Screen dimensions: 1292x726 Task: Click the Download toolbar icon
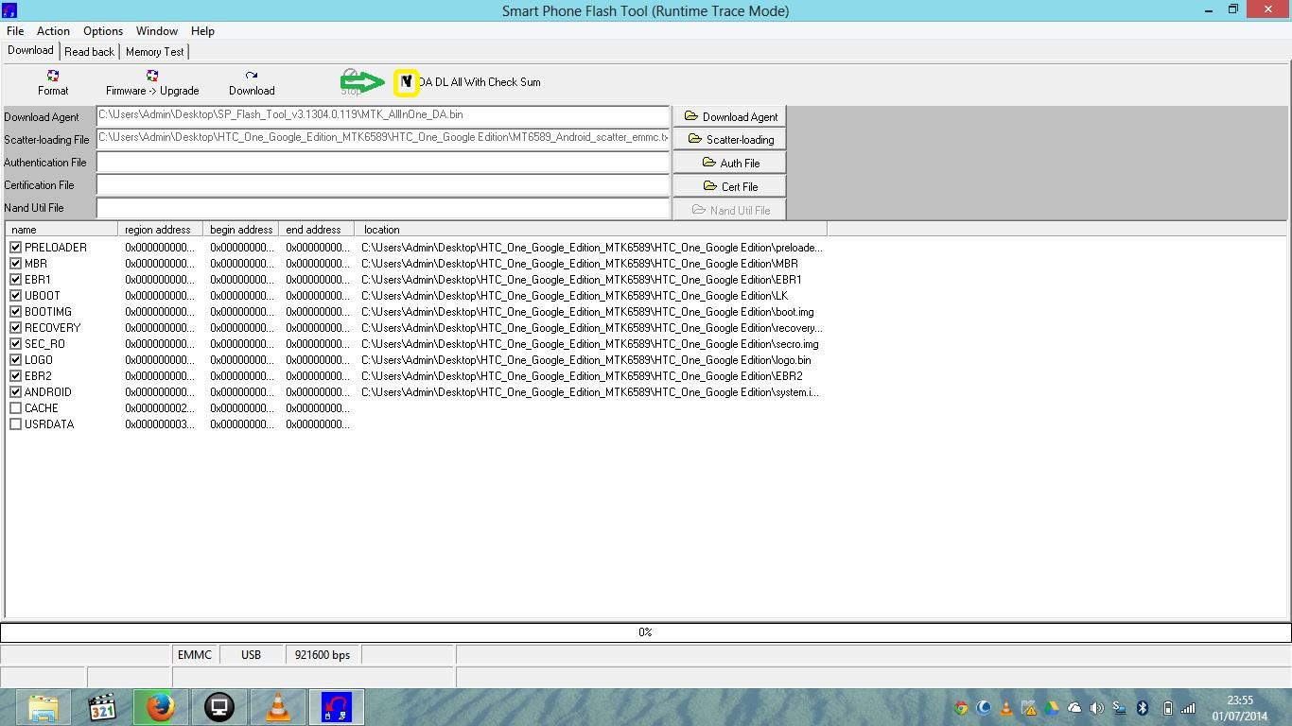pyautogui.click(x=251, y=82)
